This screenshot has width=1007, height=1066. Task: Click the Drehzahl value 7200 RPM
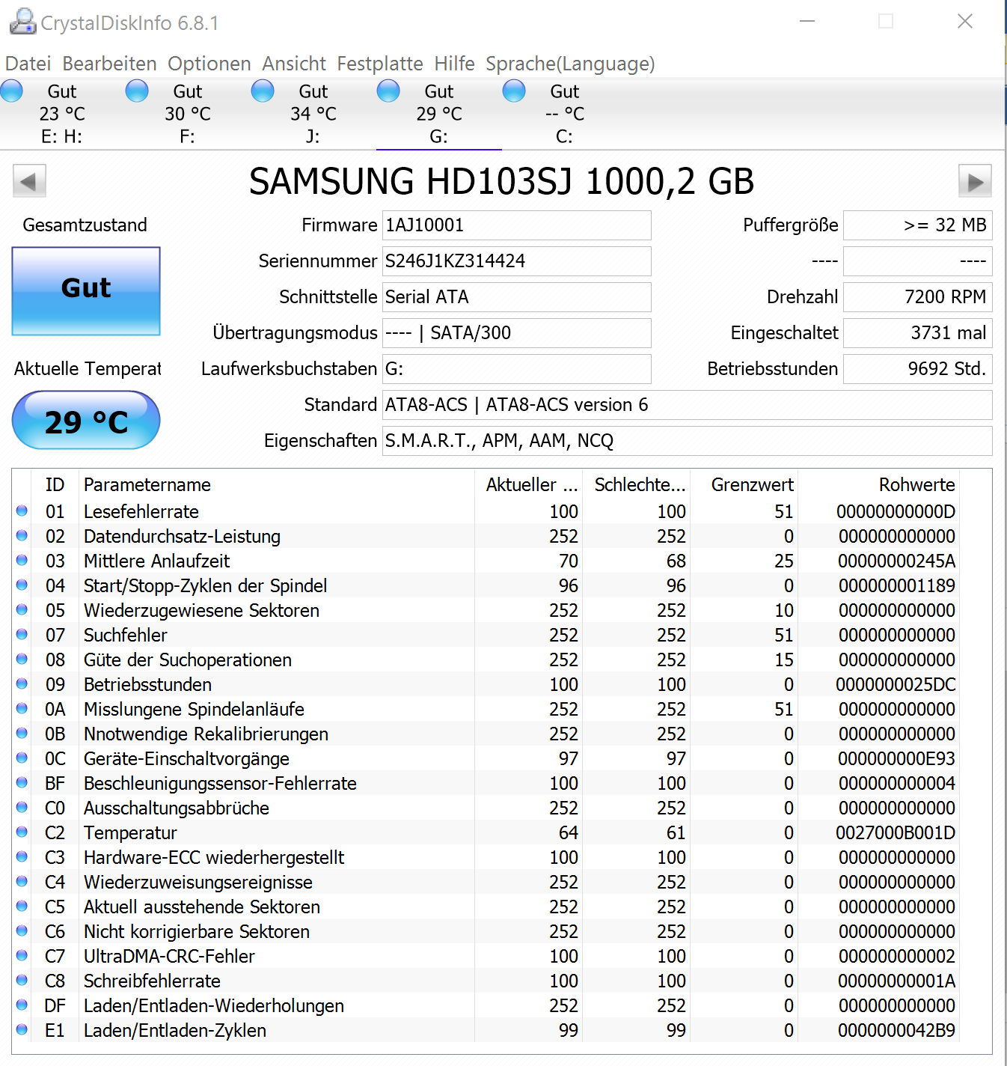coord(917,297)
